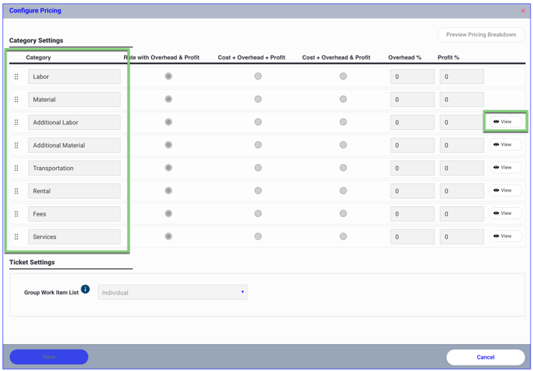The height and width of the screenshot is (371, 533).
Task: Open View for Services row
Action: click(505, 236)
